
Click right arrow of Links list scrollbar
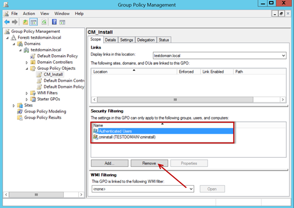[x=283, y=99]
